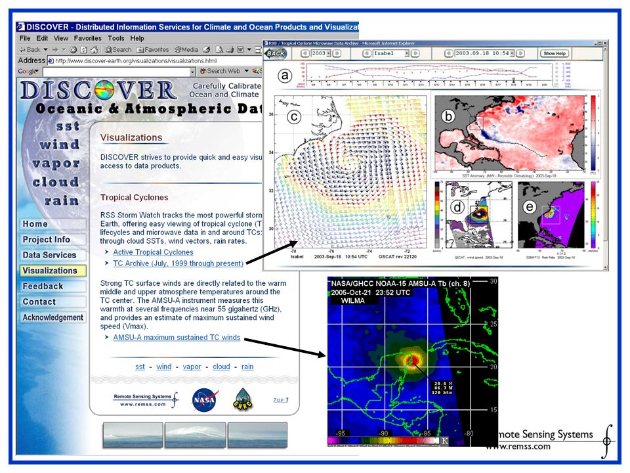Click the underlined vapor link

coord(192,367)
